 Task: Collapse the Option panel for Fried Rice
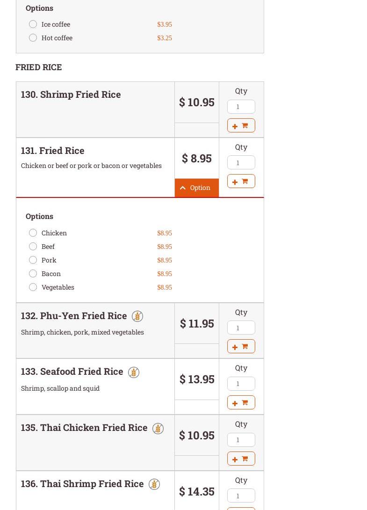[196, 188]
